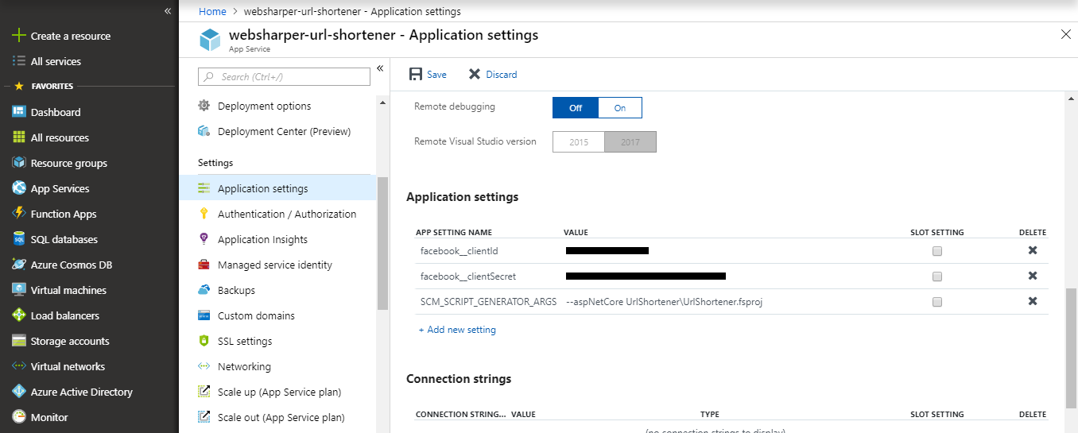Click the Virtual machines monitor icon
Viewport: 1078px width, 433px height.
(19, 290)
